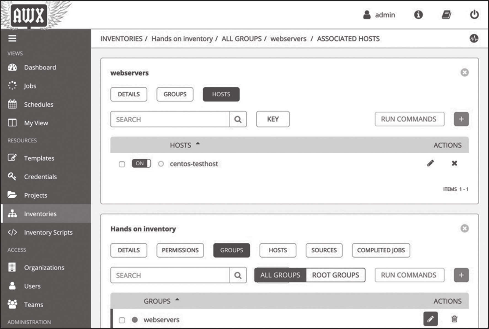
Task: Click the power logout icon
Action: coord(474,15)
